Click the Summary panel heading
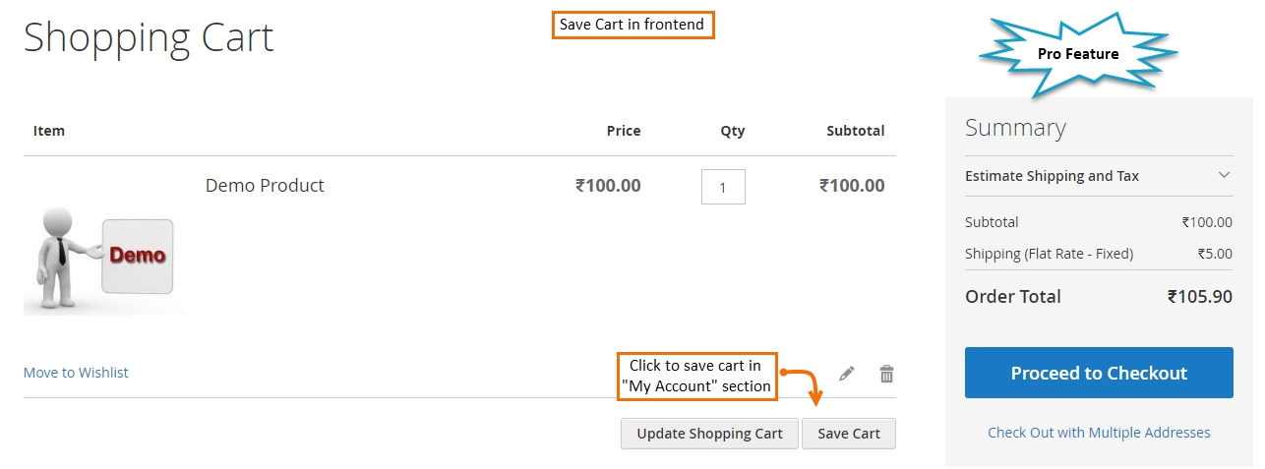 [1015, 128]
